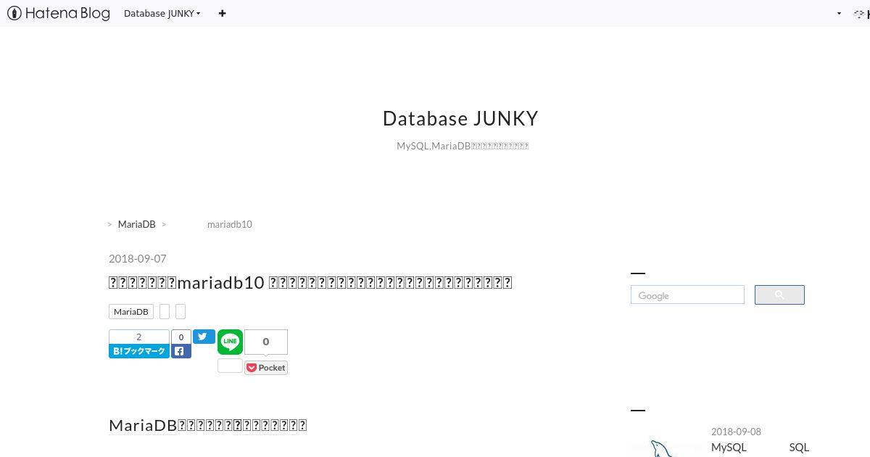The image size is (870, 457).
Task: Click the Hatena Bookmark button
Action: (x=138, y=351)
